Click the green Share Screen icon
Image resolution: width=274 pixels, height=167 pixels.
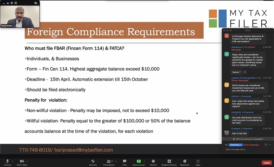[139, 161]
